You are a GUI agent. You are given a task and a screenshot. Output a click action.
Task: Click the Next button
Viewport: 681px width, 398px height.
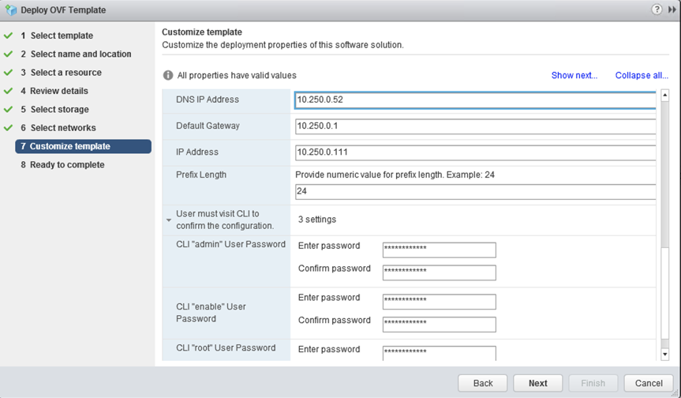537,383
